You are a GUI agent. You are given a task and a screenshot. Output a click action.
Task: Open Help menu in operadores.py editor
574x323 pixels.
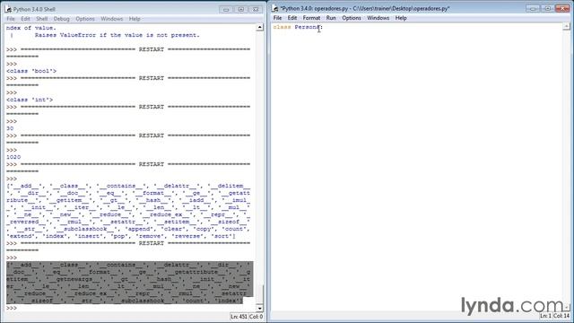click(401, 18)
